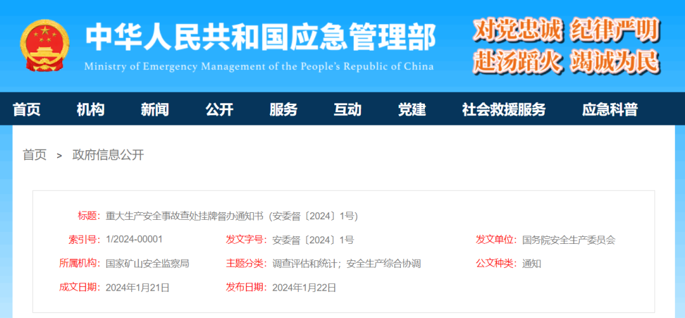Click the issuing unit 国务院安全生产委员会
Screen dimensions: 685x318
click(569, 240)
